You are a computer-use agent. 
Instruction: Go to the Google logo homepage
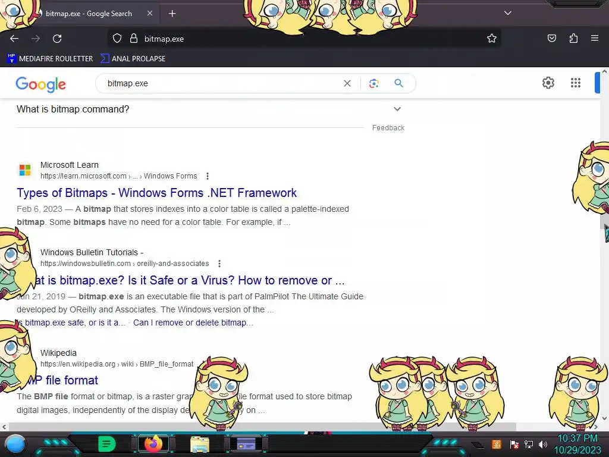click(41, 84)
